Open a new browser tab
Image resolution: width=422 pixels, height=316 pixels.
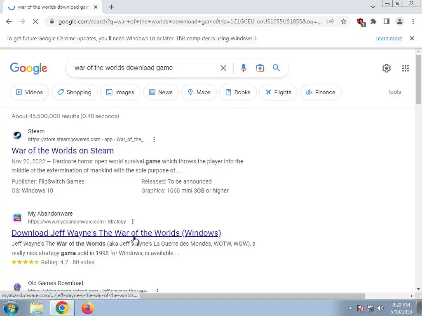(x=111, y=7)
